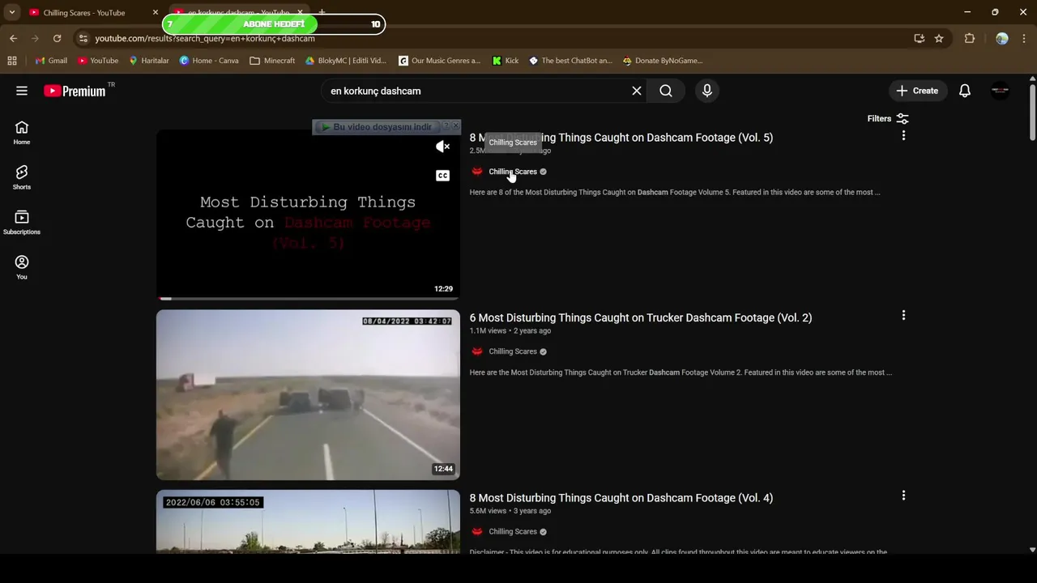The image size is (1037, 583).
Task: Click the 'Bu video dosyasını indir' download button
Action: point(377,127)
